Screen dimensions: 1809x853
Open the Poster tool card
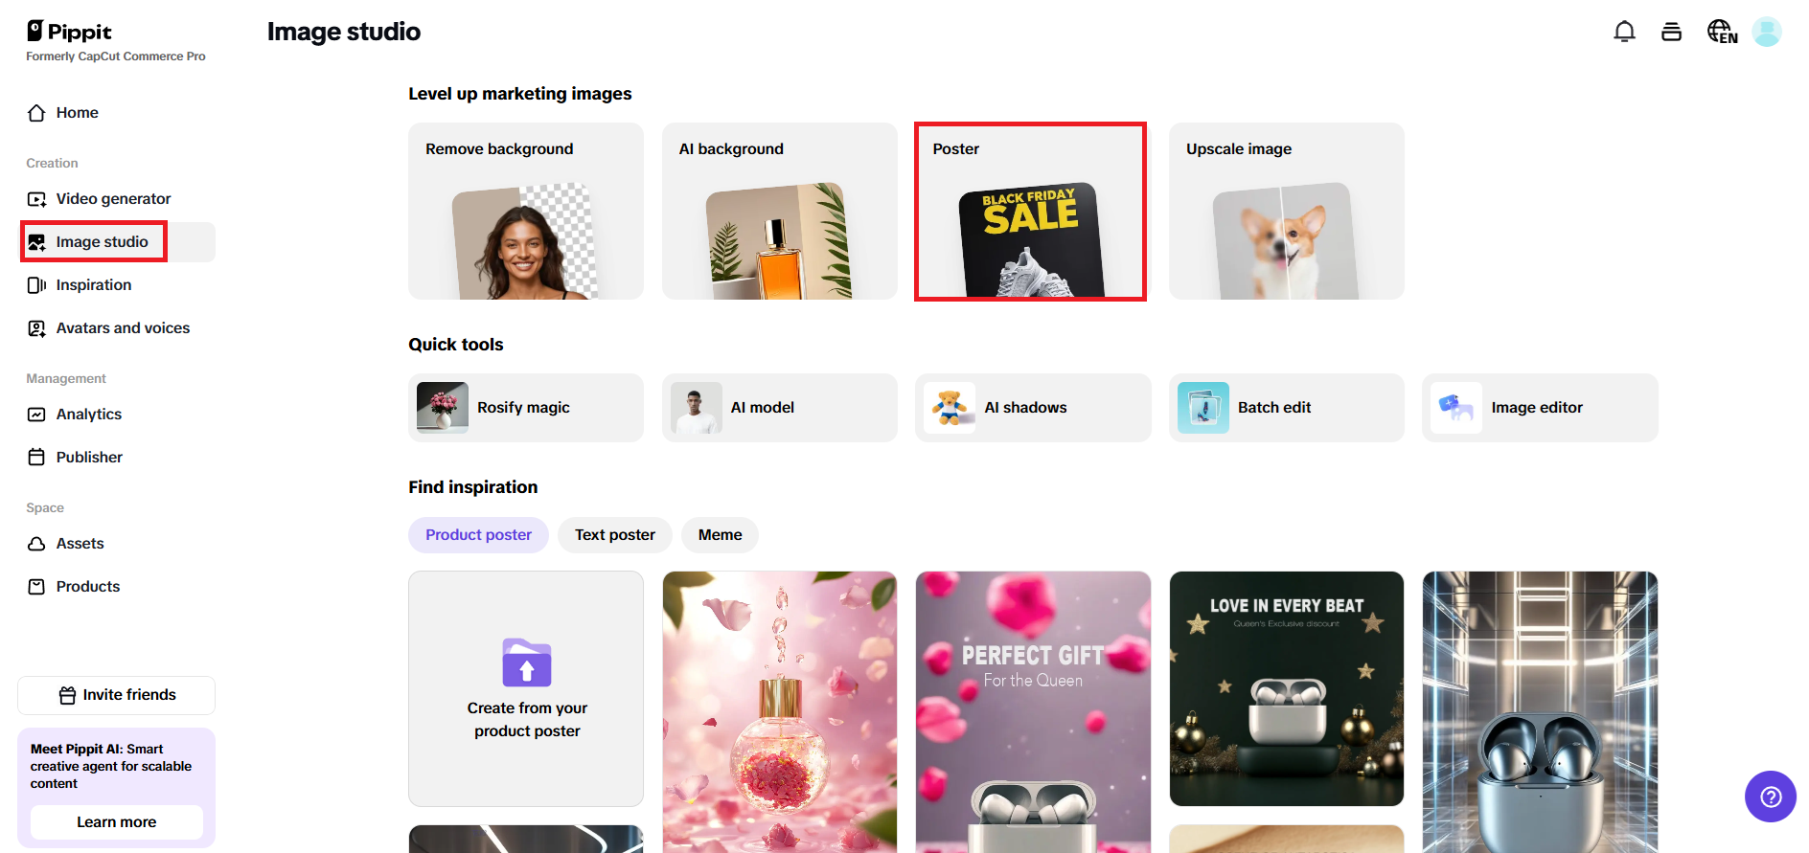(x=1030, y=211)
